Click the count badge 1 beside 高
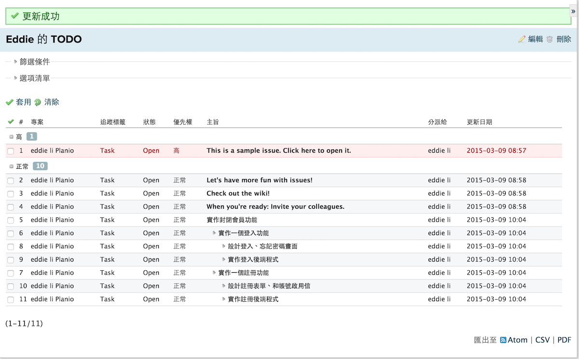Image resolution: width=579 pixels, height=359 pixels. [x=32, y=137]
